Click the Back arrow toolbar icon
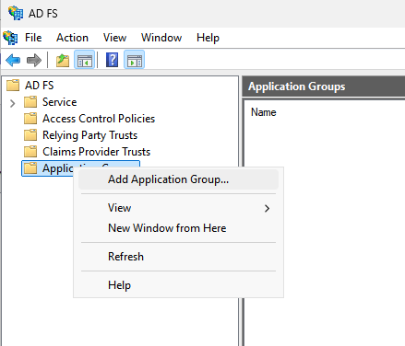Screen dimensions: 405x346 point(13,60)
